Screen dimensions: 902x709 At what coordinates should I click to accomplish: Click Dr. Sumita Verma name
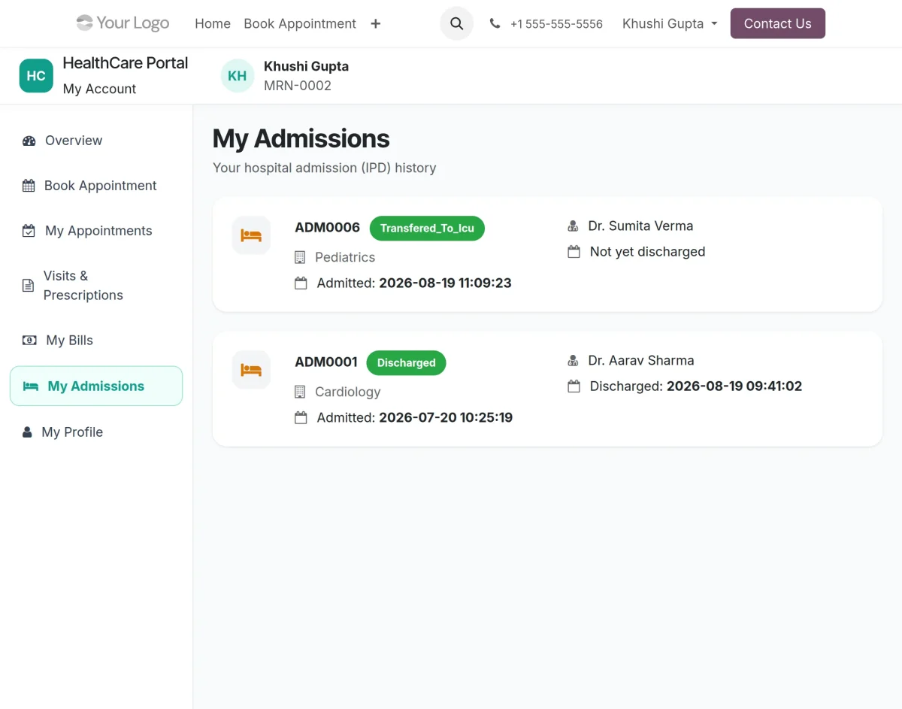[x=640, y=226]
